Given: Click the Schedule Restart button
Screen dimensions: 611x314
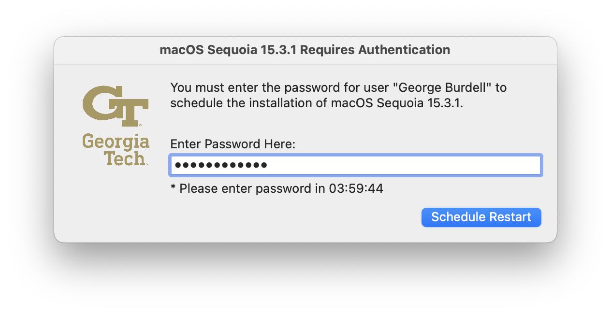Looking at the screenshot, I should point(481,217).
